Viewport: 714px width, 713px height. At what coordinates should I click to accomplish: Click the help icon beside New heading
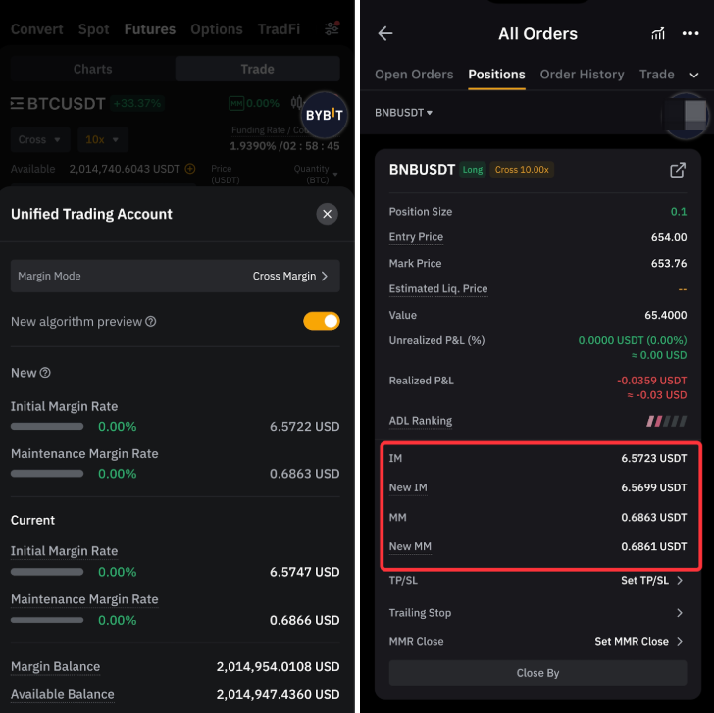[x=45, y=373]
